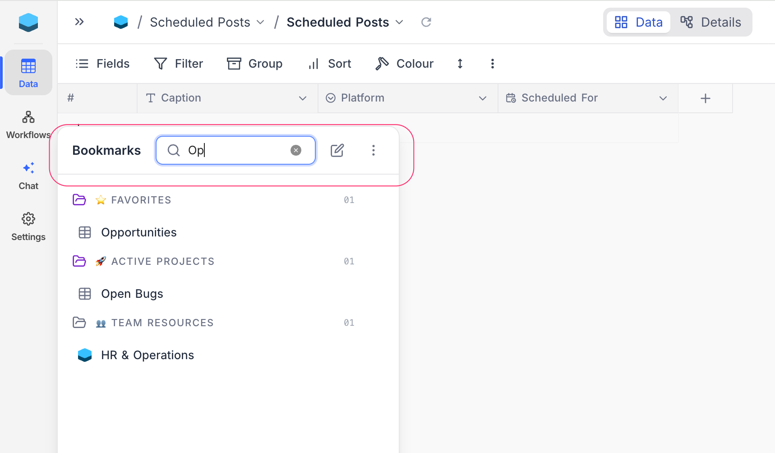Click the Caption column header

point(228,98)
